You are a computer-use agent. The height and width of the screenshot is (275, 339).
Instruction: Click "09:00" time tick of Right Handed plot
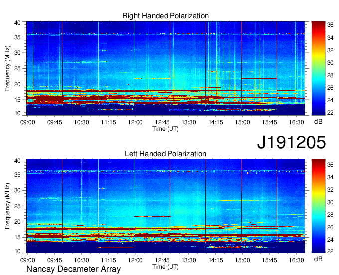[x=28, y=122]
